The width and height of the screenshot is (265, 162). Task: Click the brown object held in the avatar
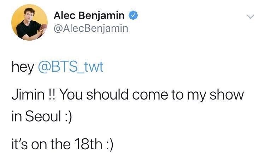(43, 28)
